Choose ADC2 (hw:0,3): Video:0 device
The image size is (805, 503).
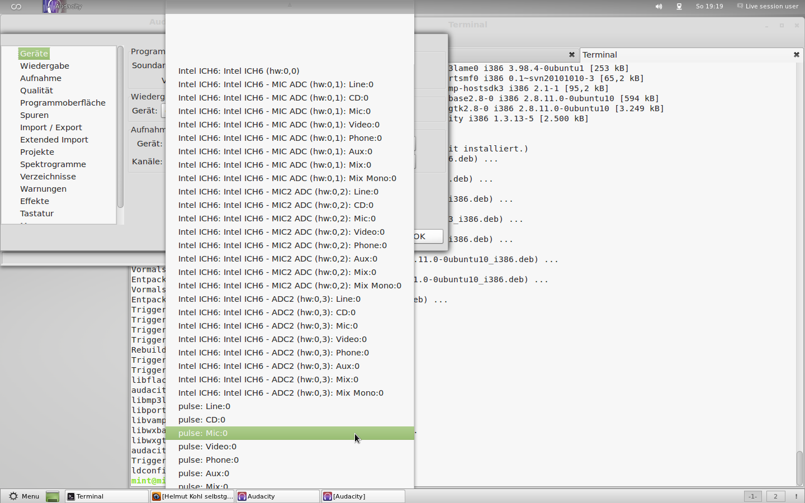click(x=290, y=339)
